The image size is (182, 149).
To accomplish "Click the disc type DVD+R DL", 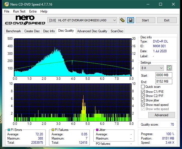I will pyautogui.click(x=161, y=41).
